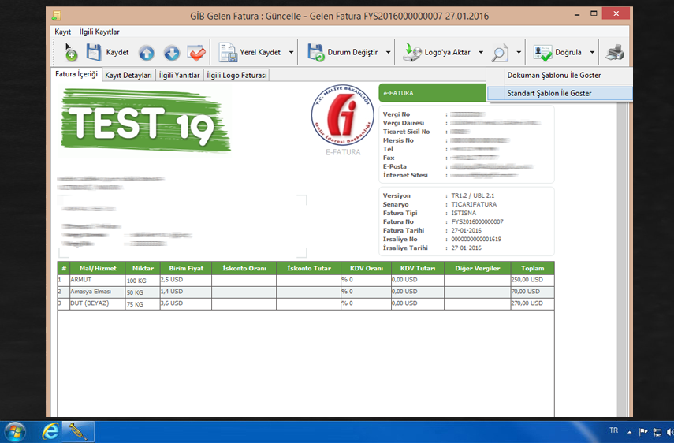Go to previous record with up arrow
Image resolution: width=674 pixels, height=443 pixels.
[147, 54]
